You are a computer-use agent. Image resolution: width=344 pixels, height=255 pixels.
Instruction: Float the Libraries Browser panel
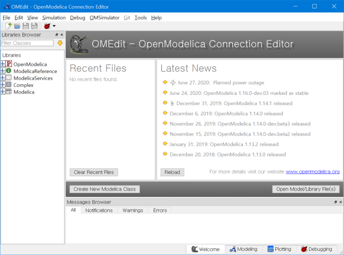[x=57, y=35]
